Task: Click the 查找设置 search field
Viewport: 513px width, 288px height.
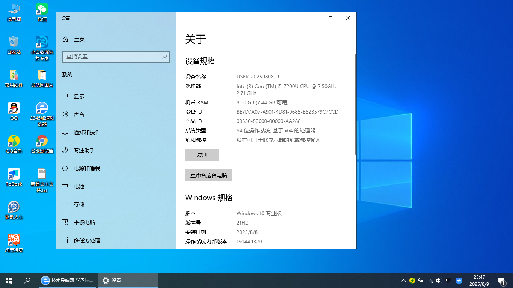Action: click(113, 57)
